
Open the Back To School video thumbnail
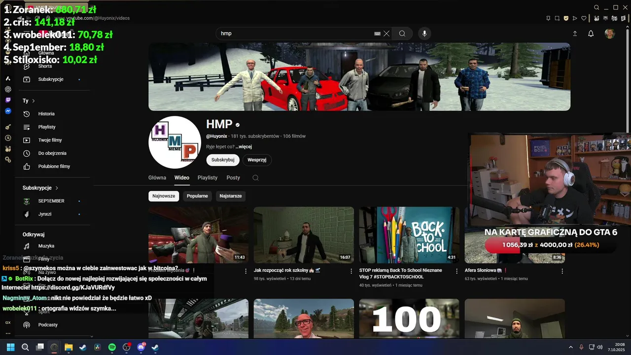pyautogui.click(x=409, y=235)
